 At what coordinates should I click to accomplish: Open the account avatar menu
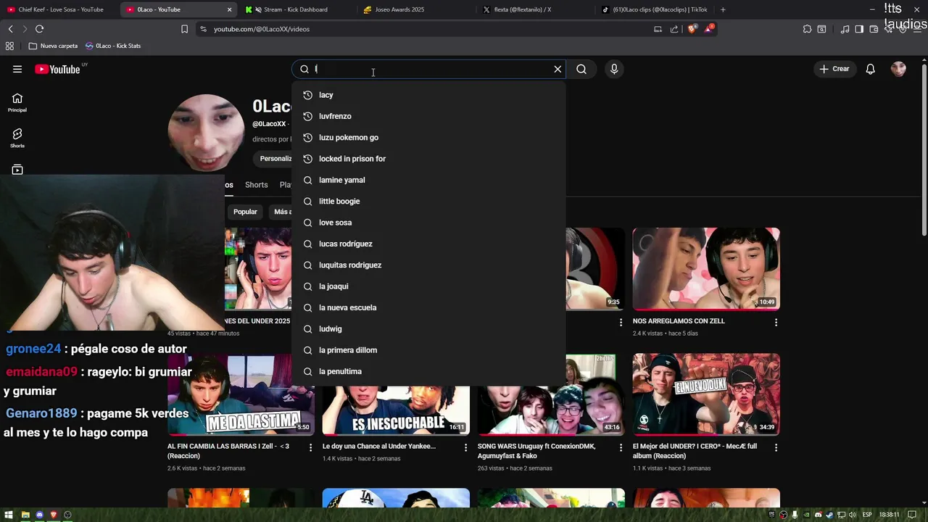[x=898, y=69]
